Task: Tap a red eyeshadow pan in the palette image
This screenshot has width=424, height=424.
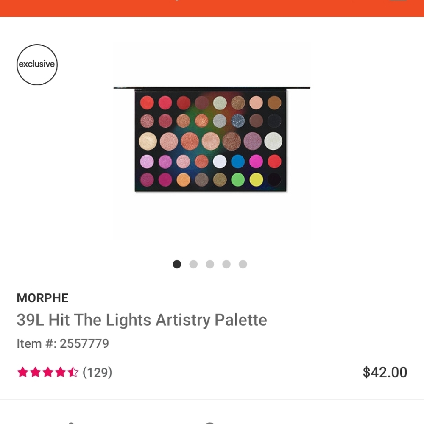Action: pyautogui.click(x=146, y=103)
